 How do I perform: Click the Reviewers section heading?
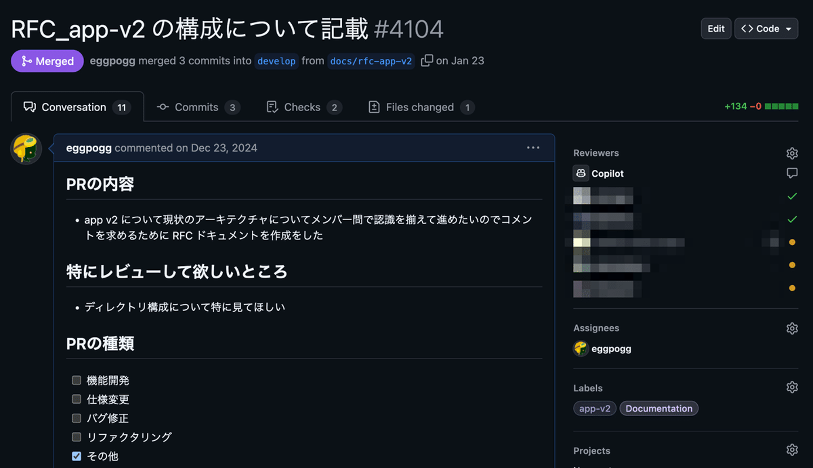[x=596, y=153]
